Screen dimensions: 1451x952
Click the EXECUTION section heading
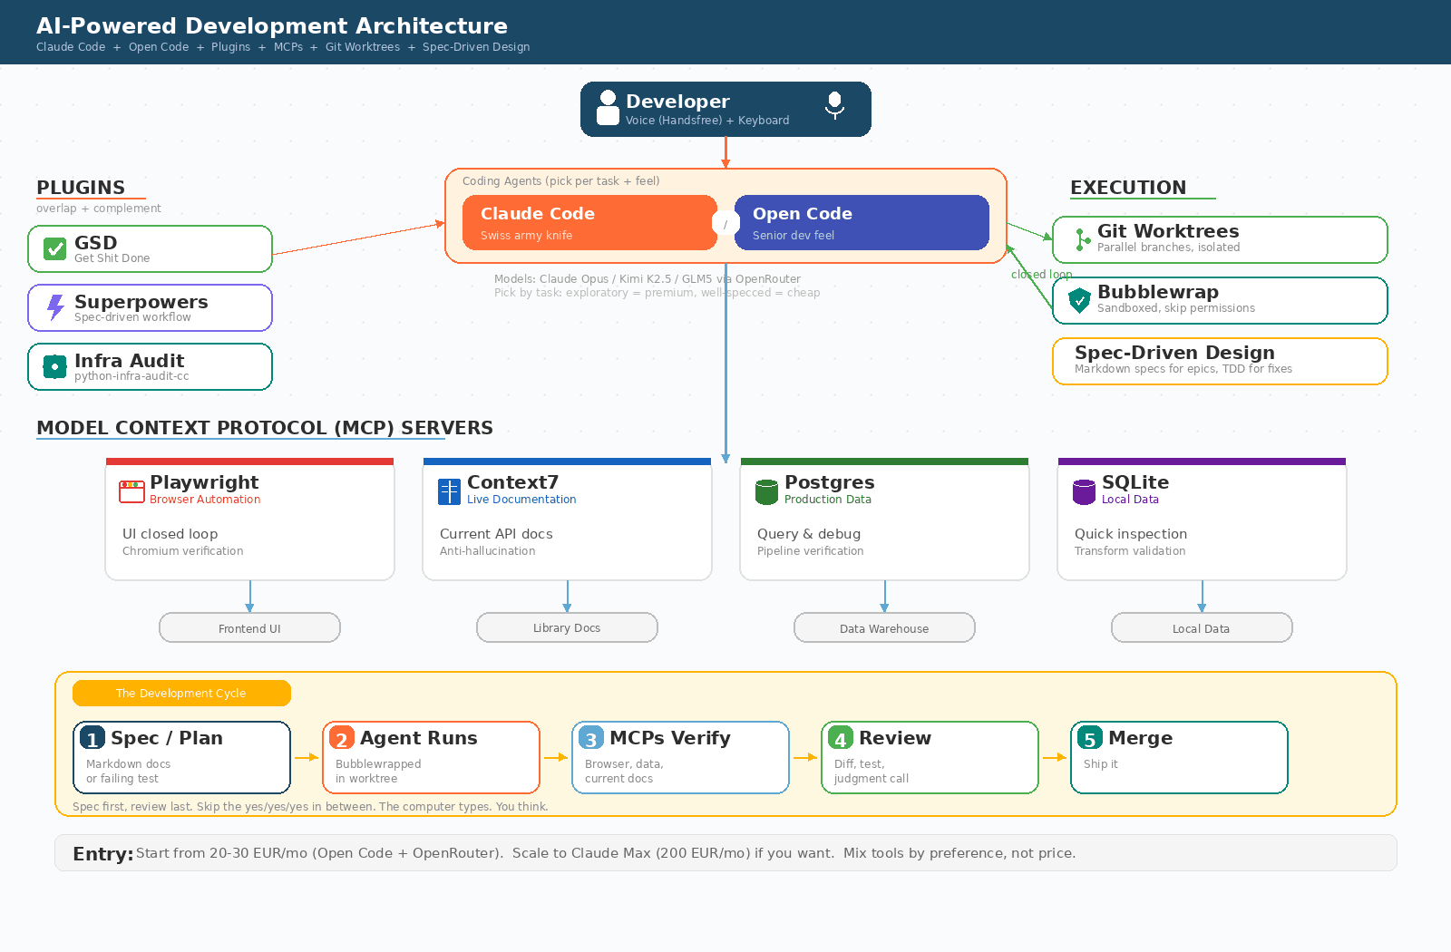coord(1128,188)
